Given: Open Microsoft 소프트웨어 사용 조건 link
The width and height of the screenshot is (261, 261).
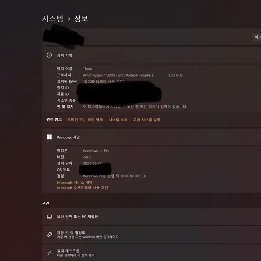Looking at the screenshot, I should (x=83, y=188).
